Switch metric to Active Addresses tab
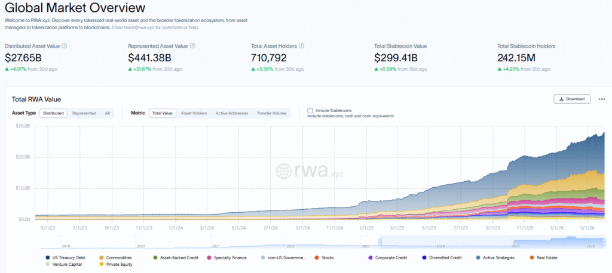The height and width of the screenshot is (273, 612). [231, 113]
